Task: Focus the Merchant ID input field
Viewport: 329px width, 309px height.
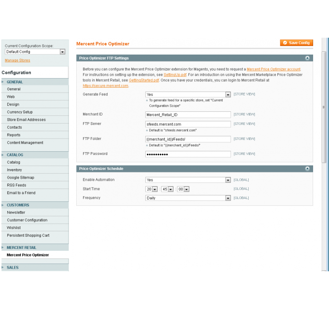Action: tap(188, 115)
